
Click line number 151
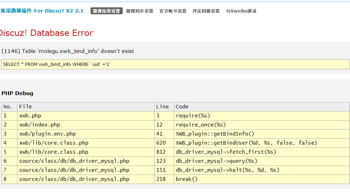[164, 170]
